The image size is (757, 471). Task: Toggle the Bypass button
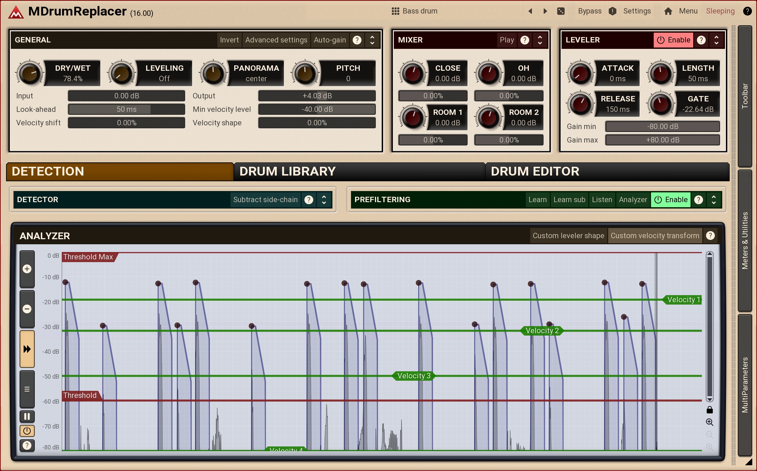tap(590, 11)
